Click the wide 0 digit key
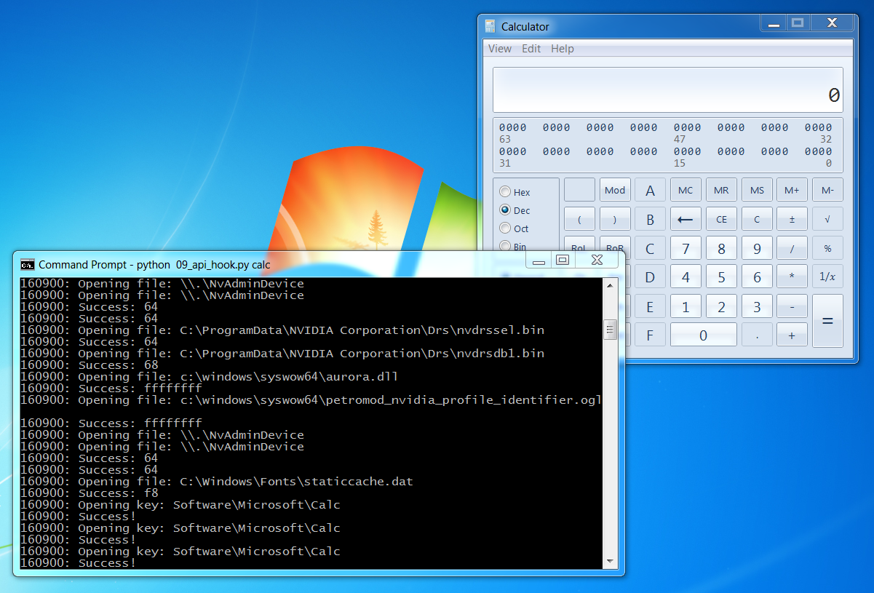874x593 pixels. [703, 335]
